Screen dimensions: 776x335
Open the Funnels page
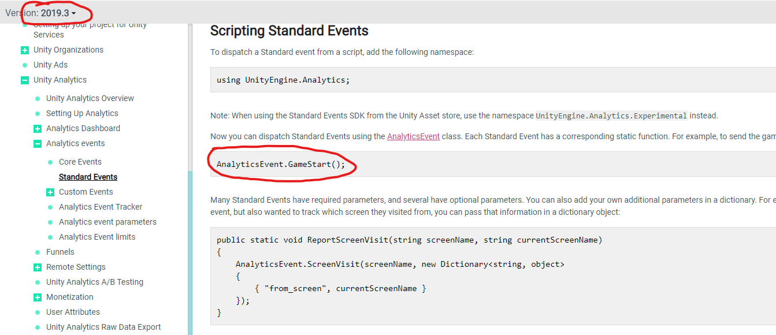click(x=60, y=252)
